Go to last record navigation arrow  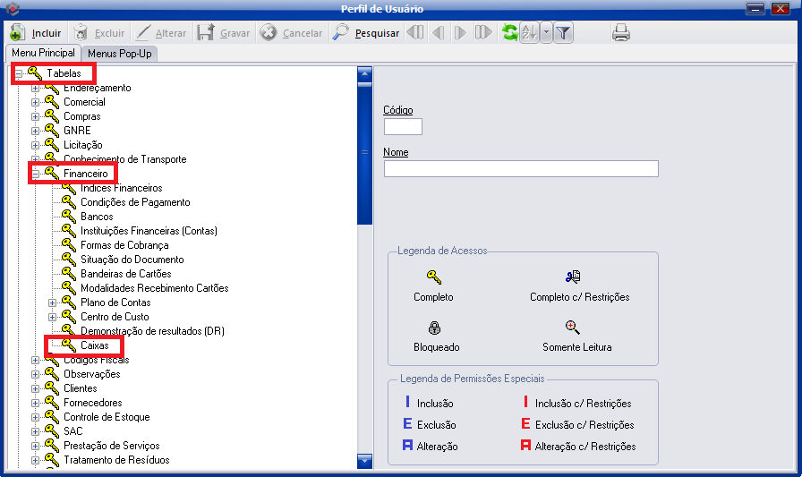point(483,33)
